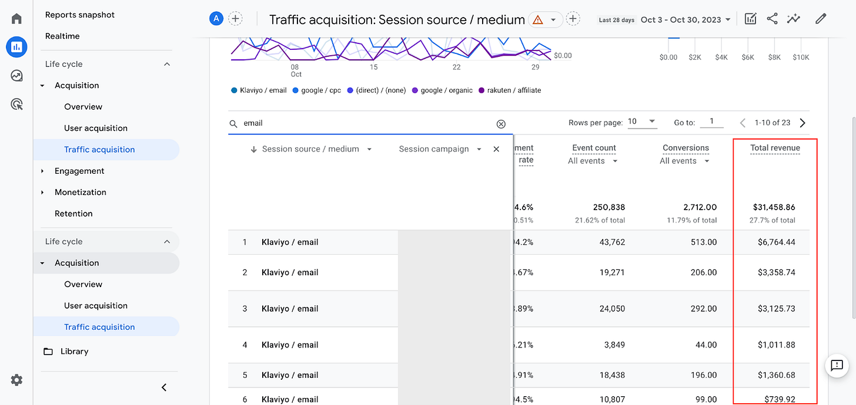The width and height of the screenshot is (856, 405).
Task: Open Reports snapshot in the sidebar
Action: [x=80, y=15]
